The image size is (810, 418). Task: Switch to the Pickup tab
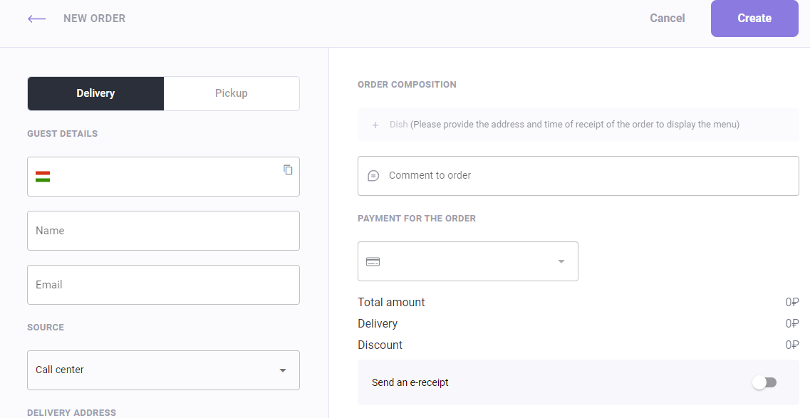coord(232,93)
